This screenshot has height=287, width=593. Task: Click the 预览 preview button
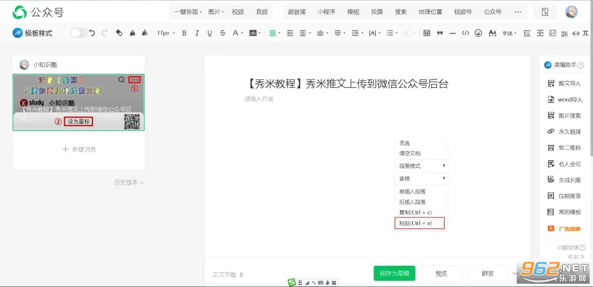click(441, 273)
